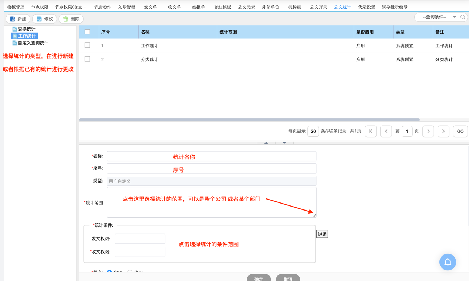Open the 查询条件 dropdown
The width and height of the screenshot is (469, 281).
[439, 17]
